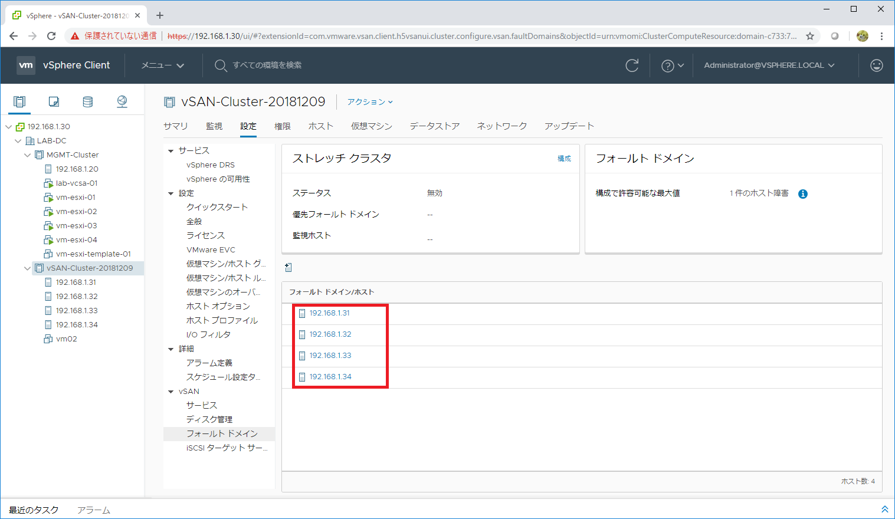Collapse the MGMT-Cluster node
895x519 pixels.
(x=27, y=155)
